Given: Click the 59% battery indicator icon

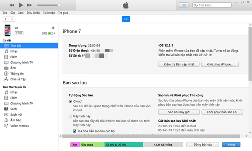Looking at the screenshot, I should [x=50, y=33].
